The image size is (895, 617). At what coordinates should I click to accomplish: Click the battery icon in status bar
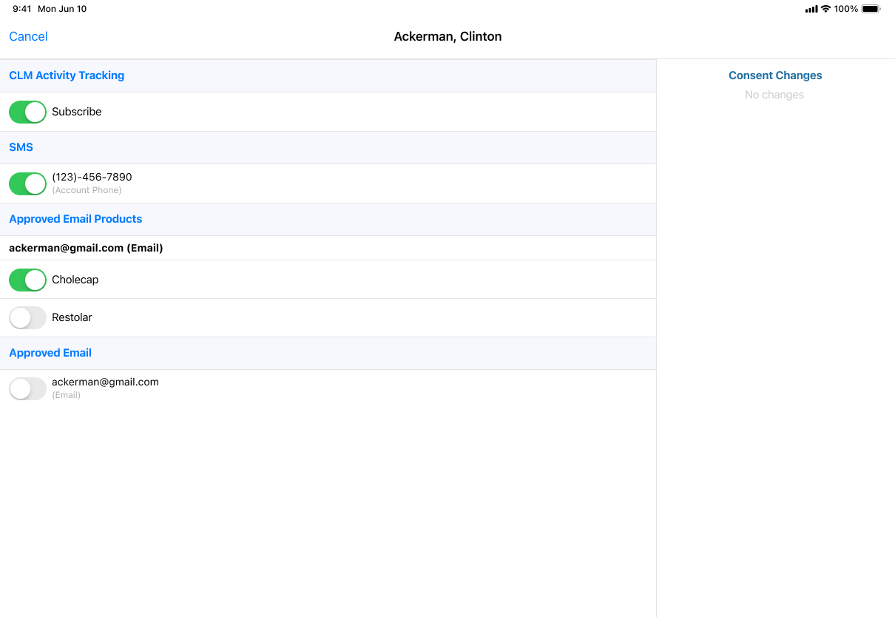(871, 9)
